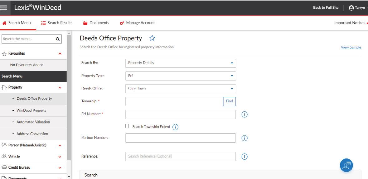Open the hamburger navigation menu
Screen dimensions: 368x179
4,8
